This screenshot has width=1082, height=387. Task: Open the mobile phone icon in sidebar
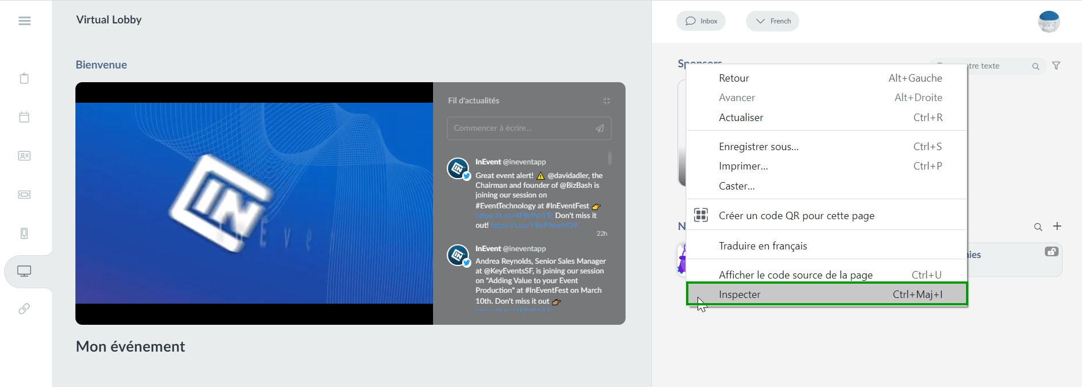25,233
